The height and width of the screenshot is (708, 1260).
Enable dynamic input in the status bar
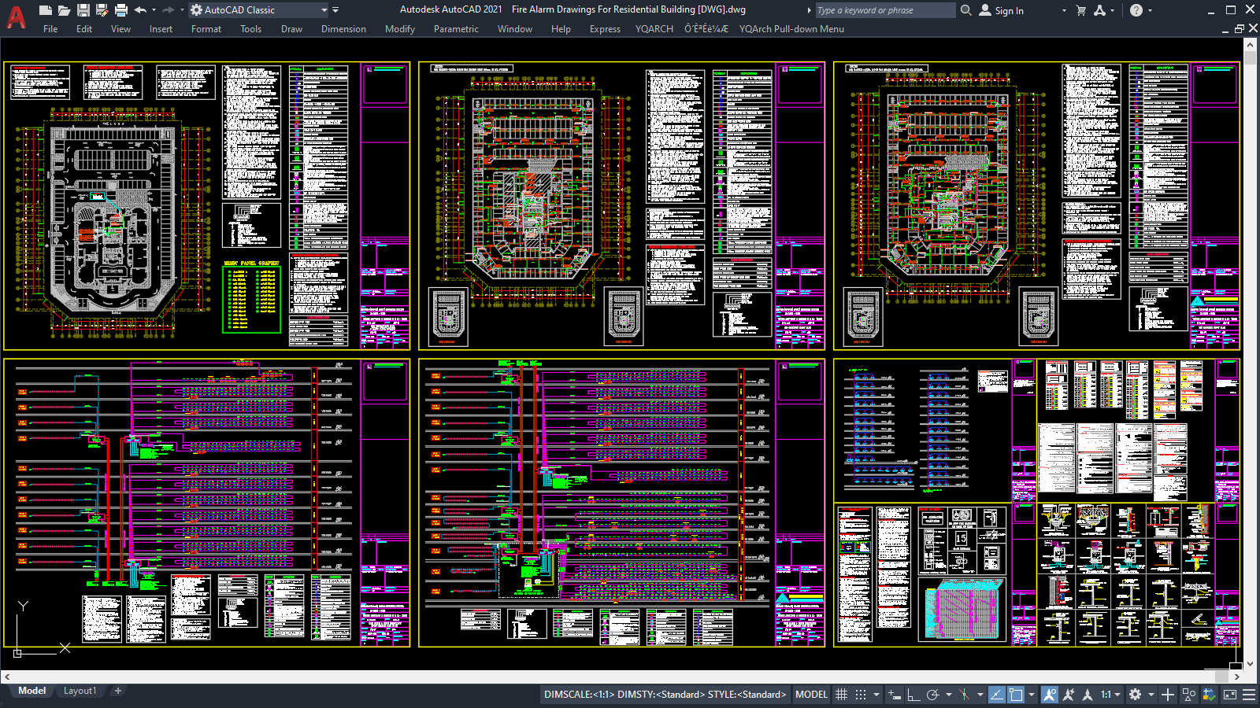[x=895, y=695]
